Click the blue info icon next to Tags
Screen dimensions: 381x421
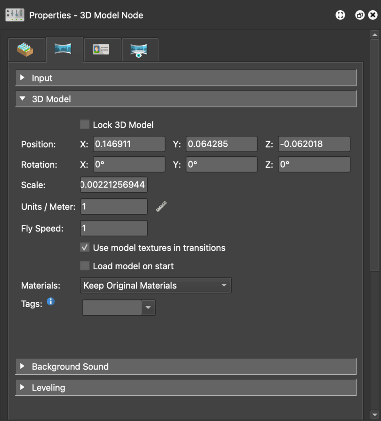tap(50, 302)
